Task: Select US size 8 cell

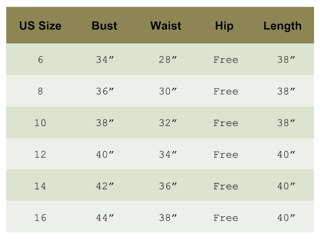Action: pyautogui.click(x=40, y=91)
